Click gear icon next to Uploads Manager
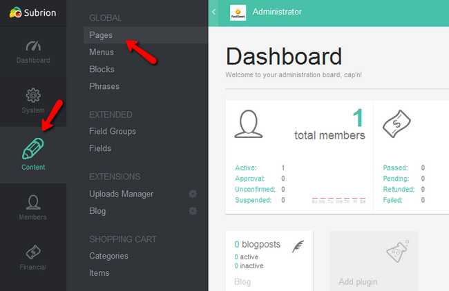Image resolution: width=449 pixels, height=291 pixels. tap(193, 194)
